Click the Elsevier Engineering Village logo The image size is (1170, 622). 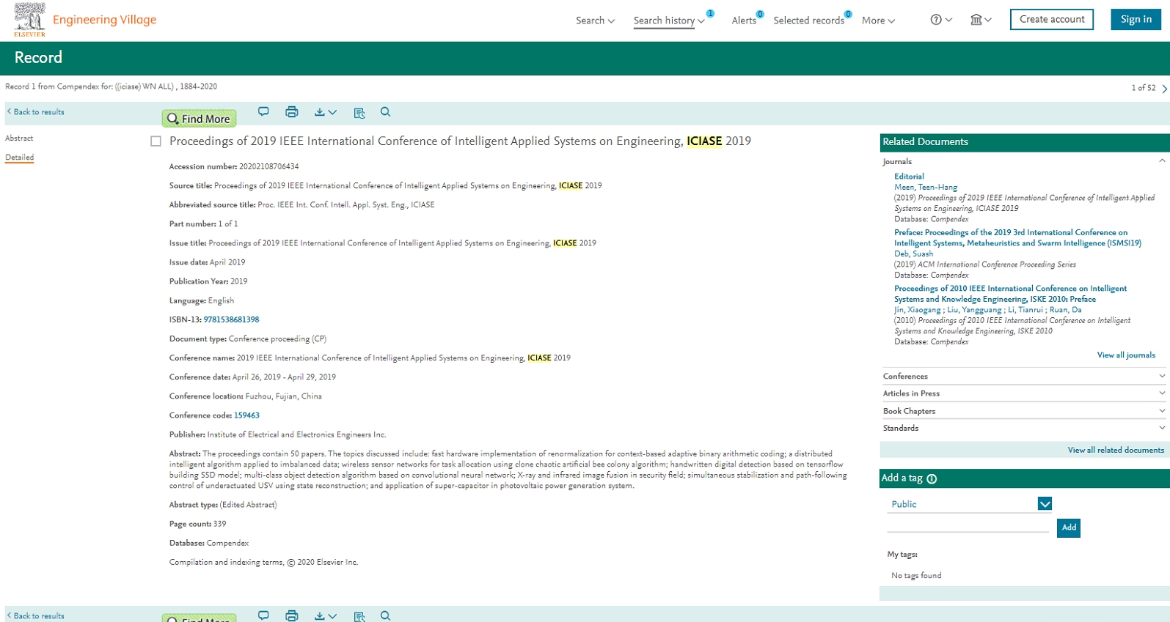[x=85, y=20]
